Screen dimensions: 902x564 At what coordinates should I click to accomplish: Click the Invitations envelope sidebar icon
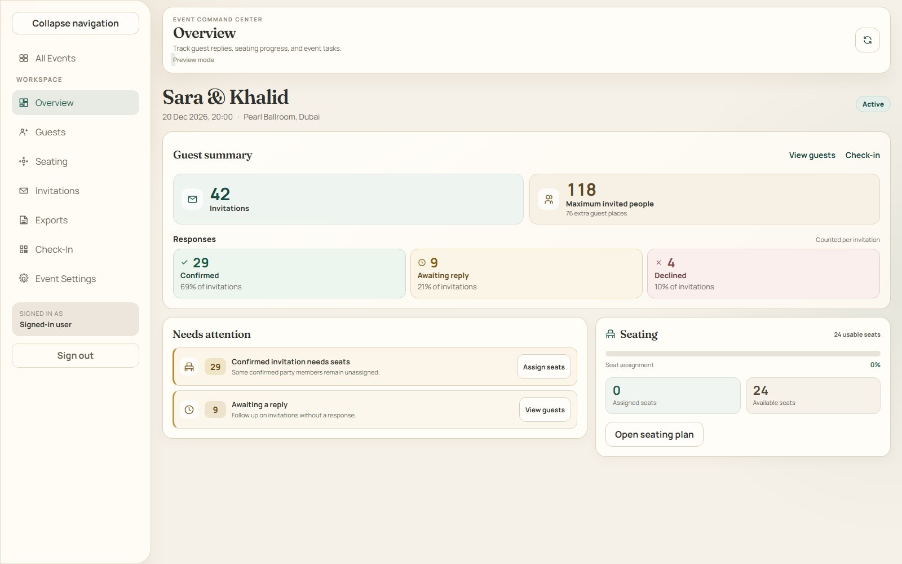coord(24,191)
